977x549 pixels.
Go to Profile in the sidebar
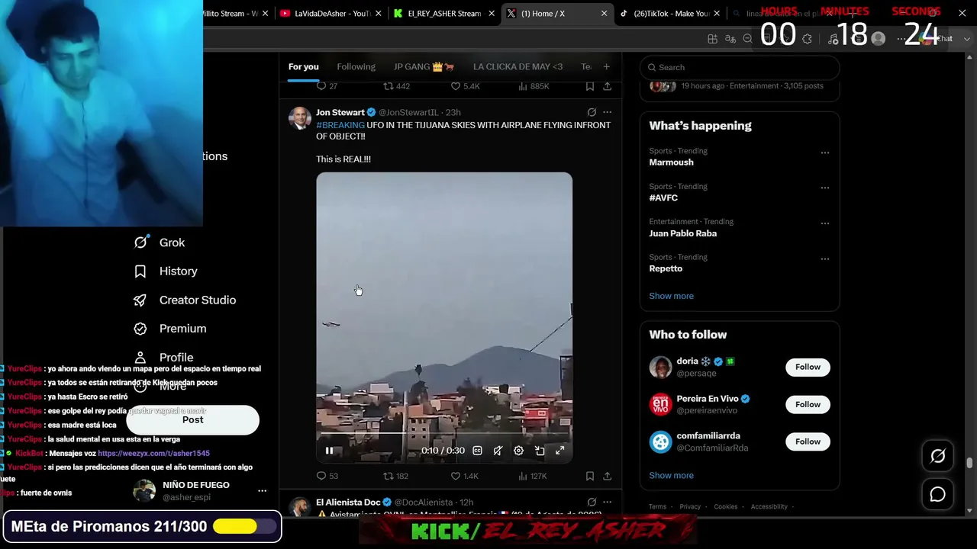pyautogui.click(x=164, y=358)
